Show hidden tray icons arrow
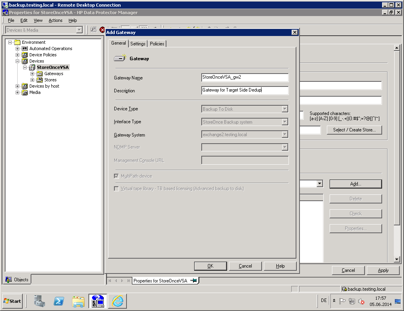 coord(334,301)
